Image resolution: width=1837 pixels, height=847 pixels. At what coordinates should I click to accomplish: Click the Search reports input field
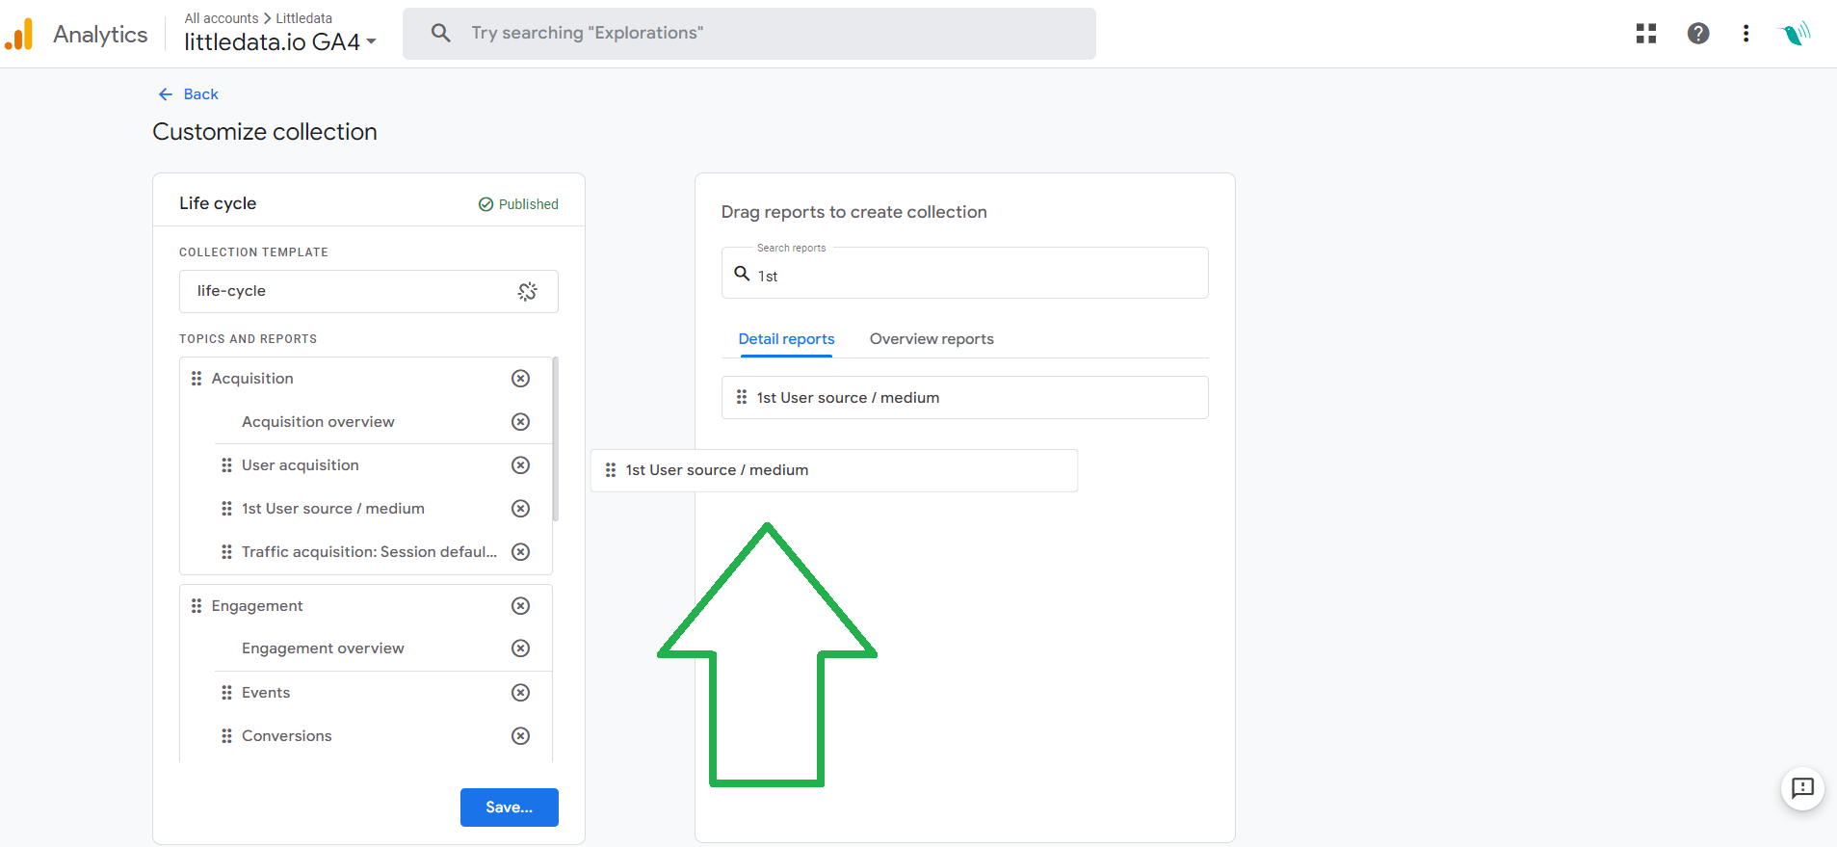point(964,274)
